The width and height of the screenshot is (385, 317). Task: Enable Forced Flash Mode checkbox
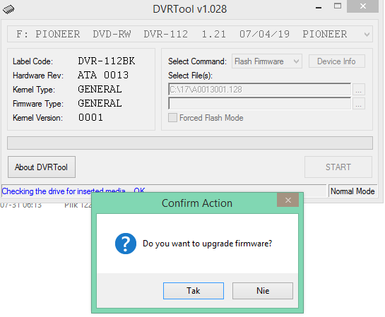(172, 118)
